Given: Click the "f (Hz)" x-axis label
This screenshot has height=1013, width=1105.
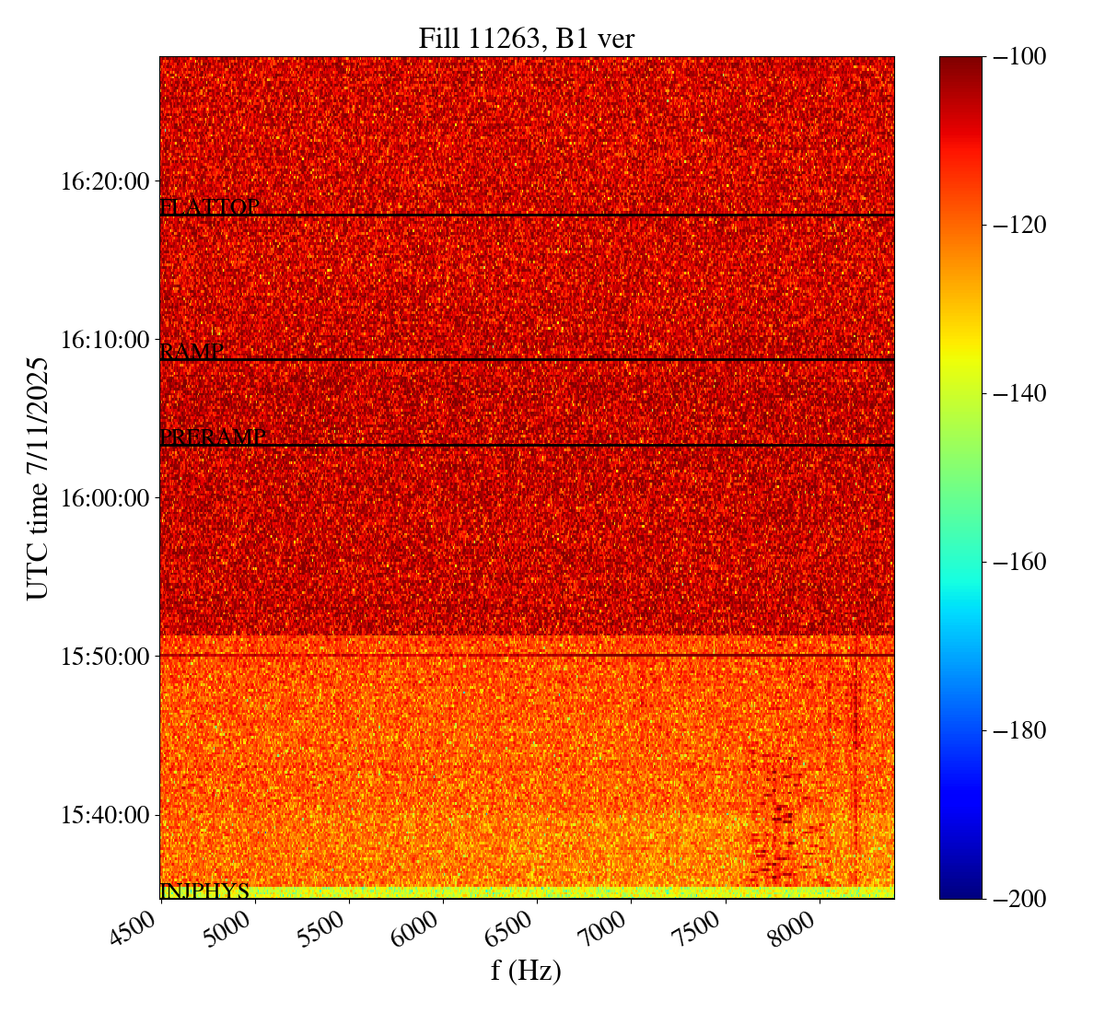Looking at the screenshot, I should click(526, 970).
